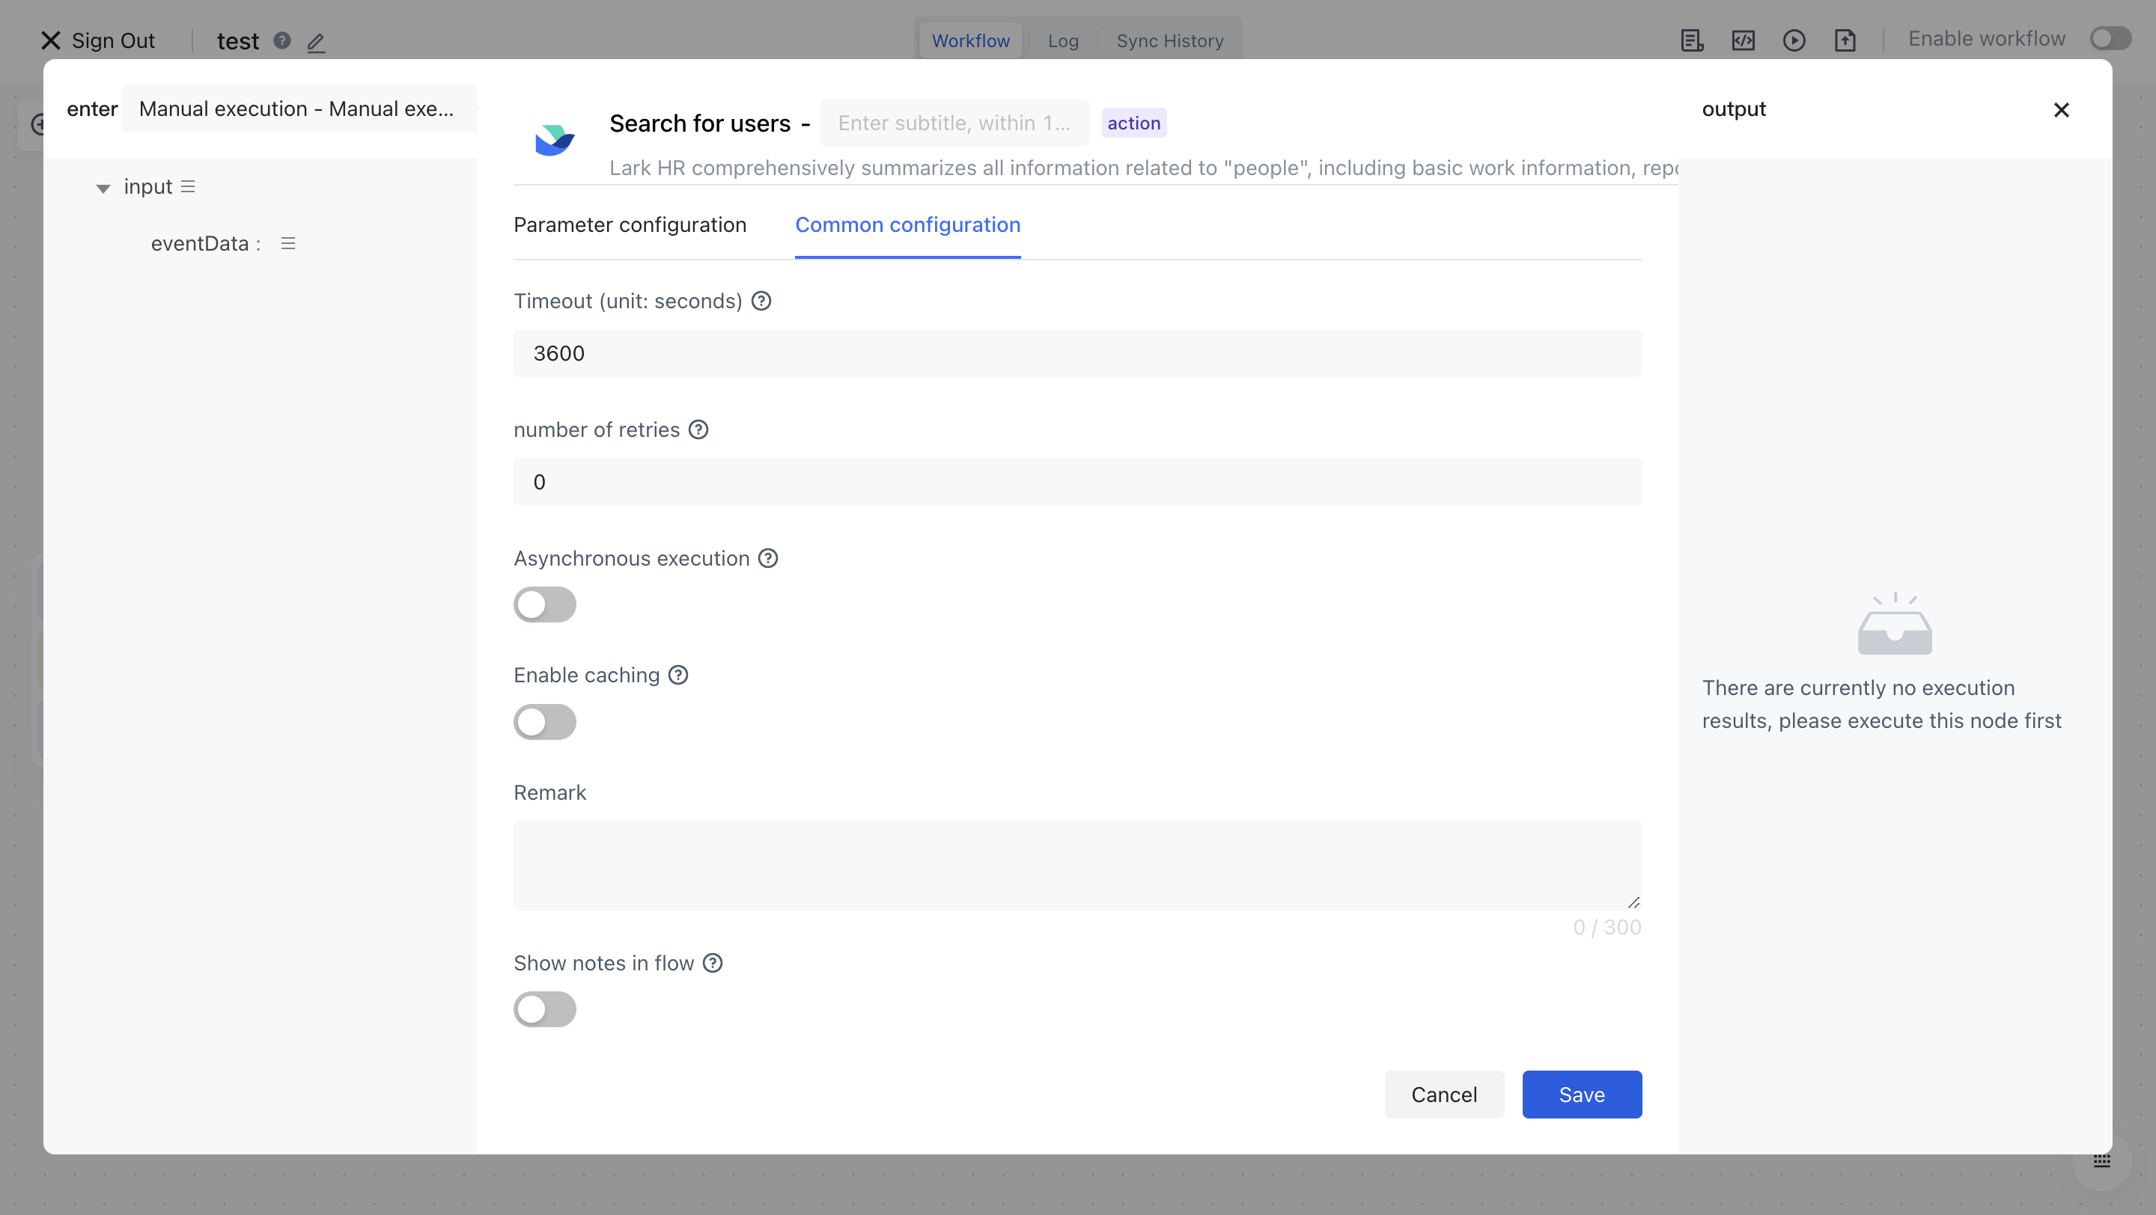Click the code editor icon in top toolbar
Image resolution: width=2156 pixels, height=1215 pixels.
pos(1743,40)
